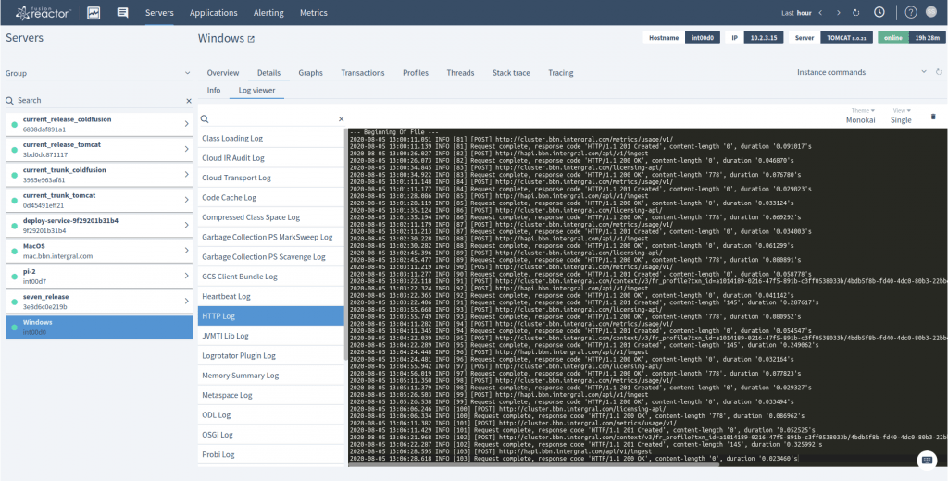The image size is (948, 481).
Task: Go to next time range arrow
Action: click(x=839, y=13)
